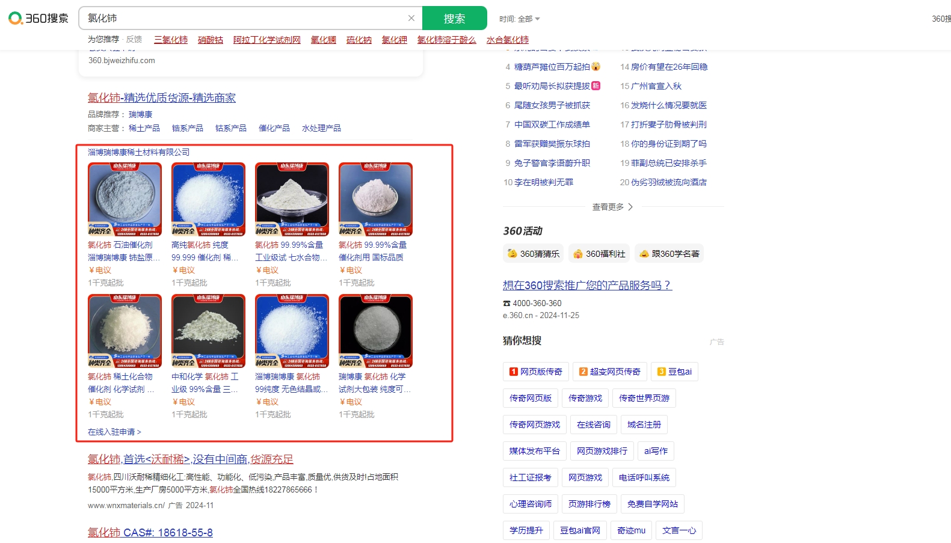The width and height of the screenshot is (951, 543).
Task: Click the 想在360搜索推广您的产品服务吗 link
Action: point(587,285)
